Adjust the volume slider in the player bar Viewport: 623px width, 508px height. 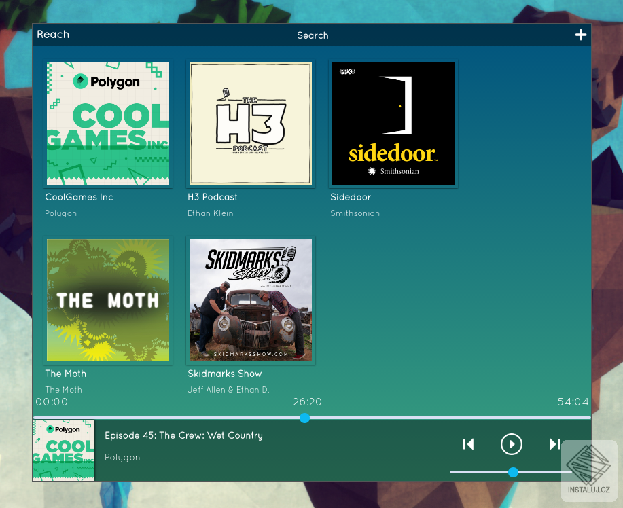513,472
